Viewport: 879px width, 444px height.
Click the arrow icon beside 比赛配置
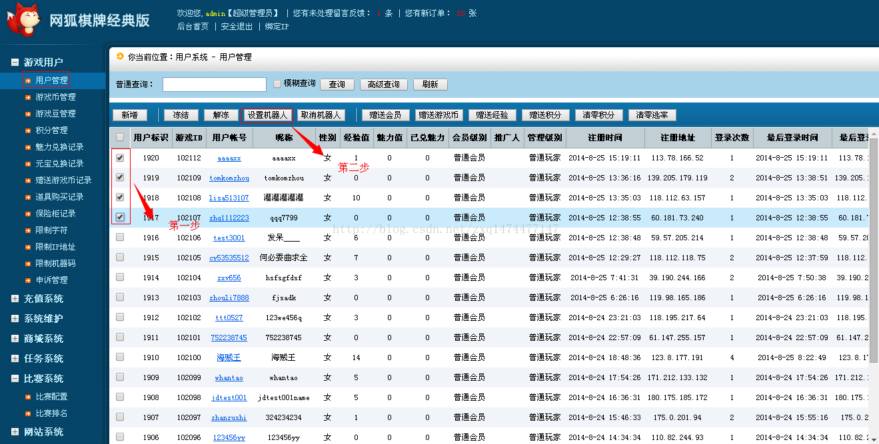click(28, 397)
